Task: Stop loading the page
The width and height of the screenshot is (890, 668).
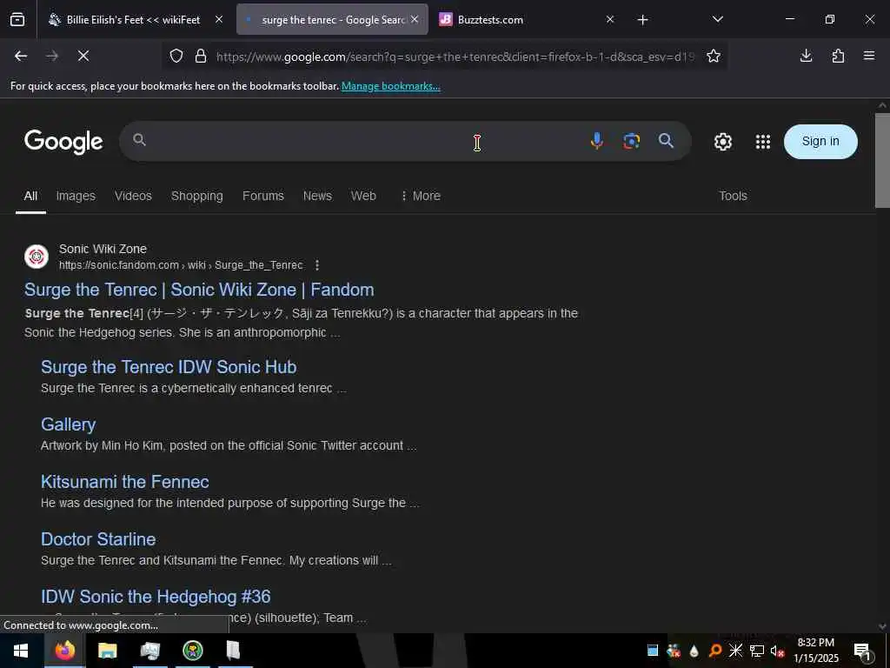Action: [83, 56]
